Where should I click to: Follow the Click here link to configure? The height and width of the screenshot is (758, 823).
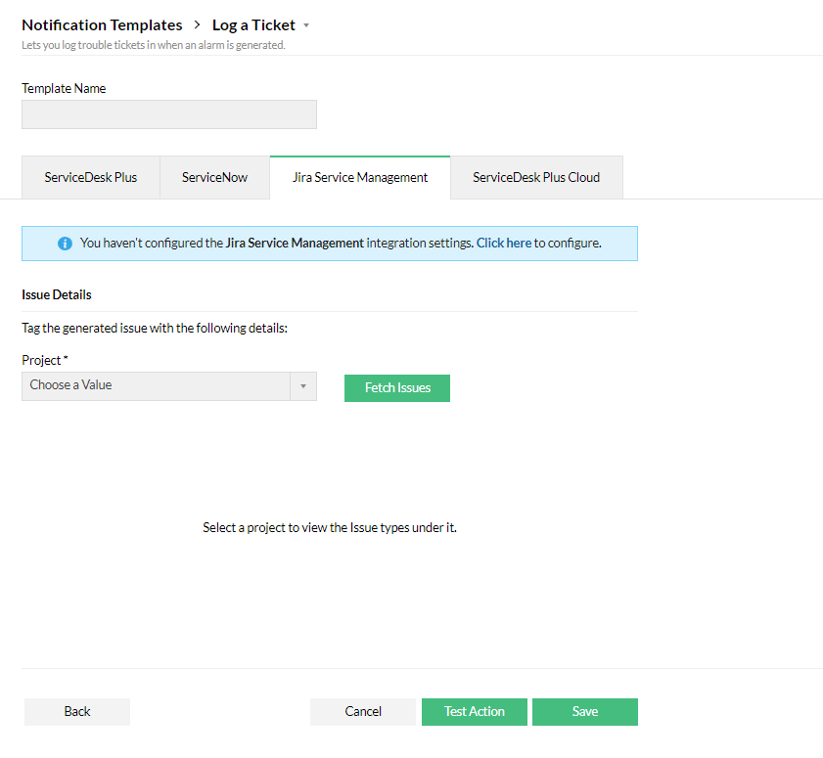[504, 244]
